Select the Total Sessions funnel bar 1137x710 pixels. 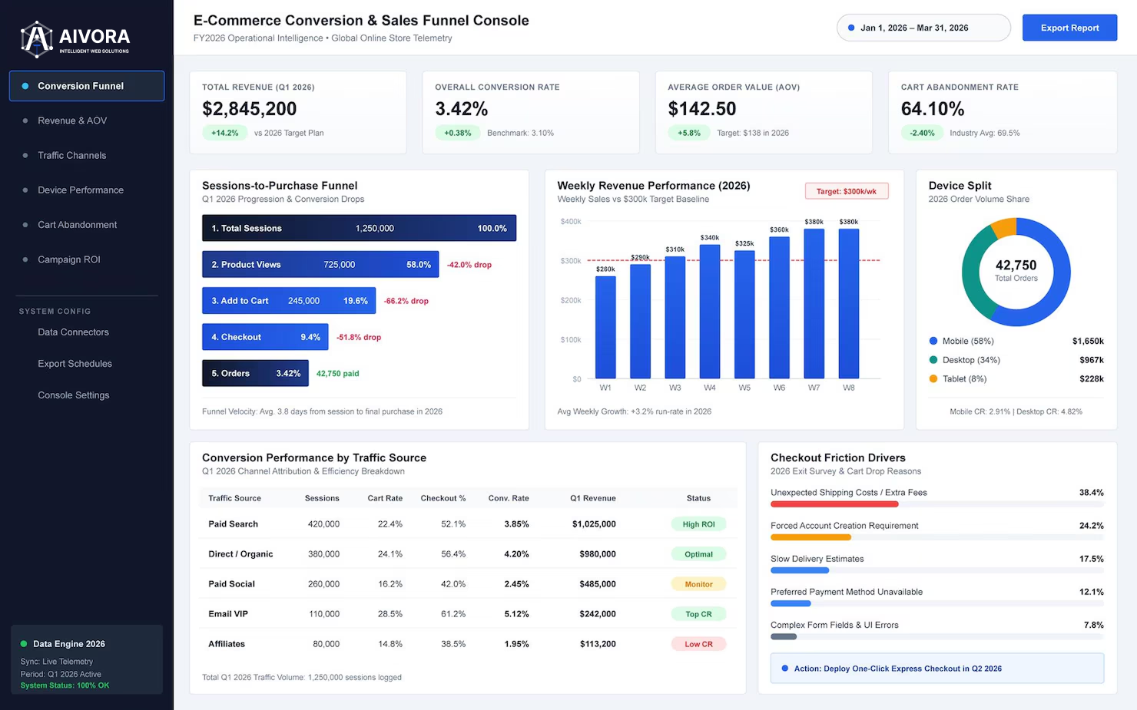359,228
